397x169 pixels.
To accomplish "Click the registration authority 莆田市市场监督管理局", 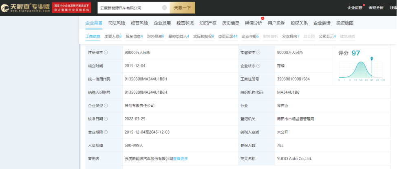I will pyautogui.click(x=296, y=119).
